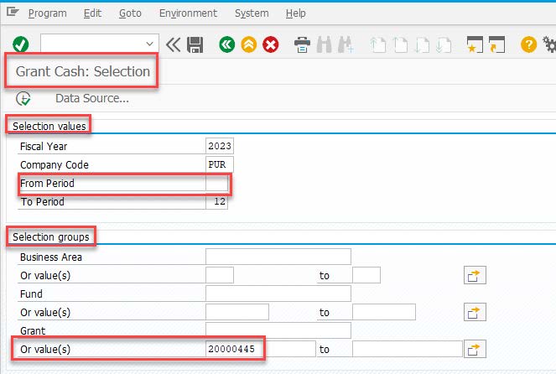Screen dimensions: 556x374
Task: Open the Environment menu
Action: pos(188,13)
